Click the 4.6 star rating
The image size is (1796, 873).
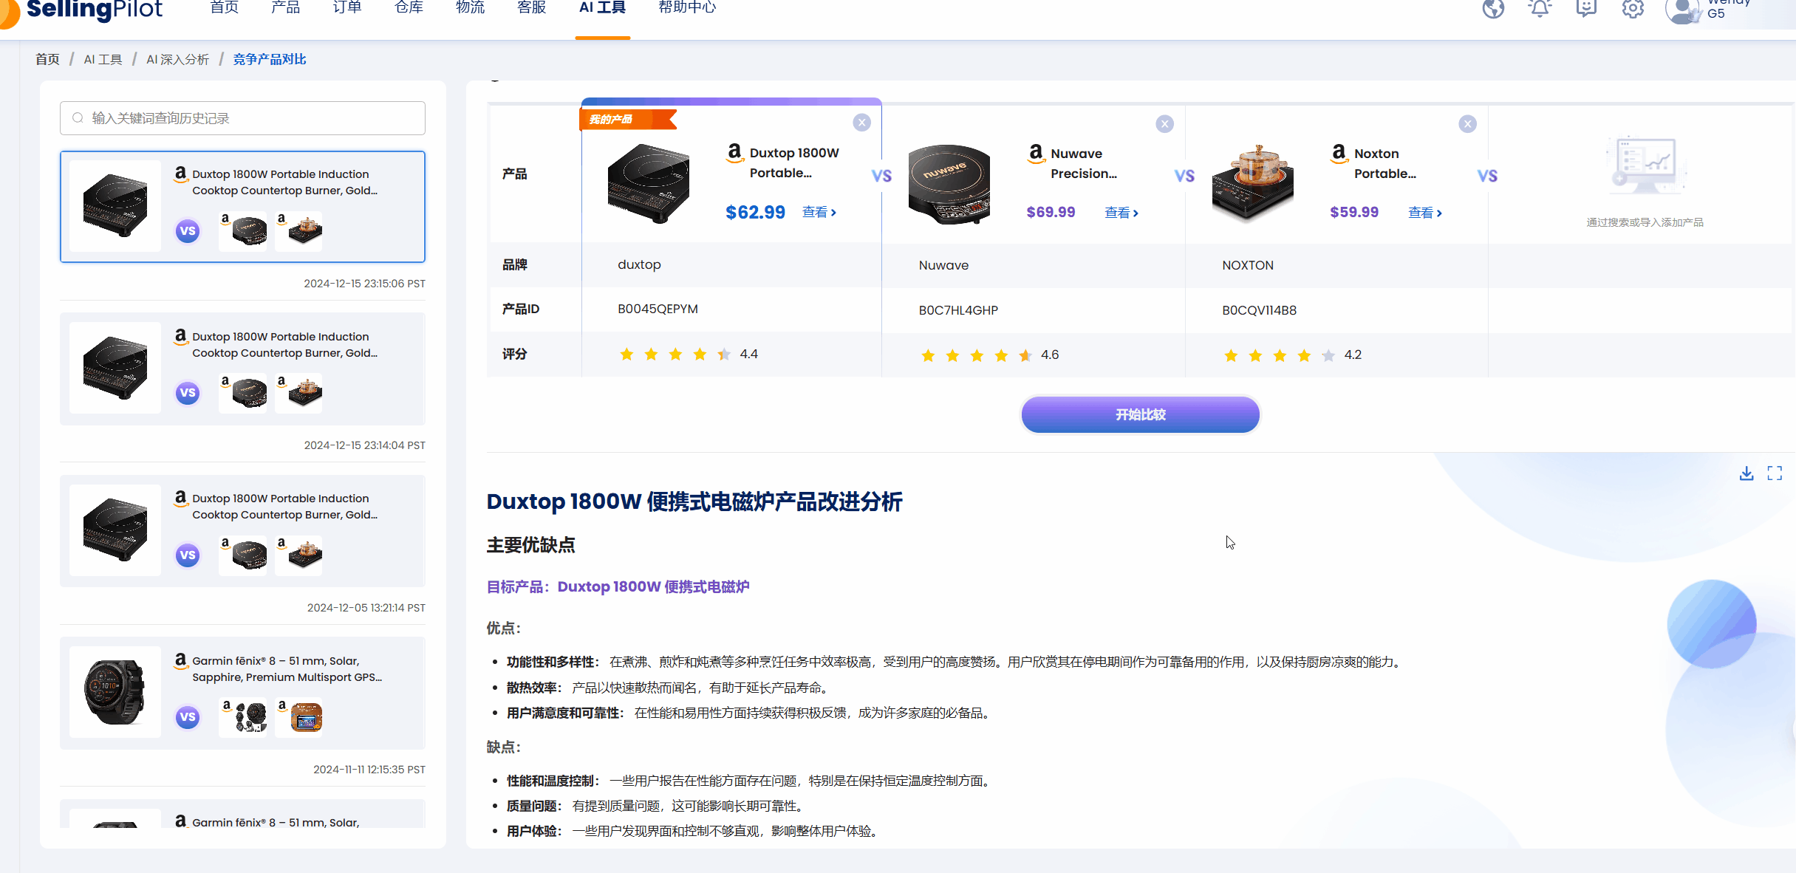tap(990, 355)
